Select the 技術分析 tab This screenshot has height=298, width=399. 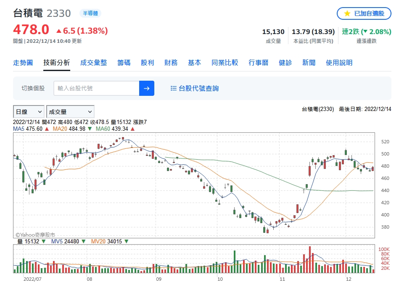(56, 63)
